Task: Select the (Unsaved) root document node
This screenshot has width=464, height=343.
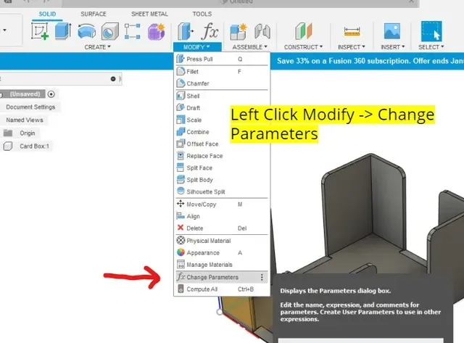Action: tap(25, 94)
